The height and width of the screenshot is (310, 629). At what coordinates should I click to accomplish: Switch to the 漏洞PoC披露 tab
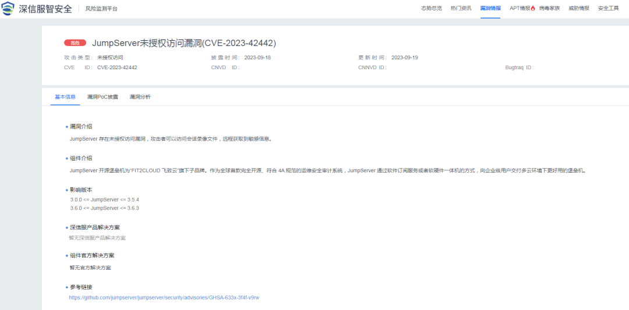[103, 97]
